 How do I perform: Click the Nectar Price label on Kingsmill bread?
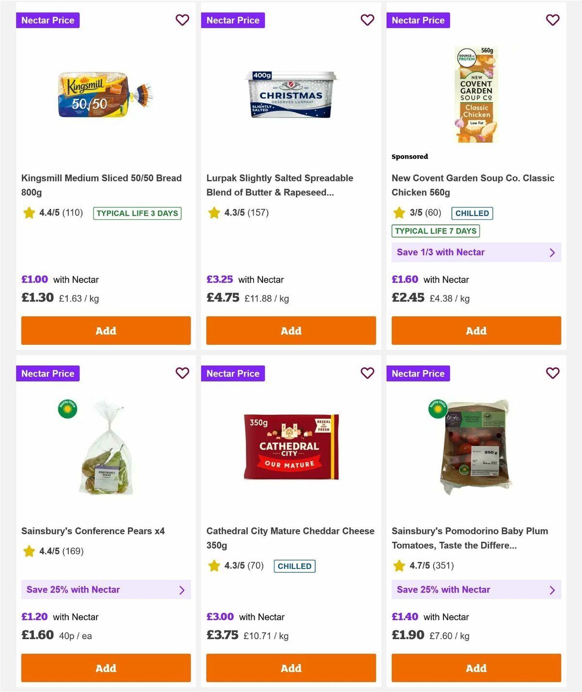(48, 20)
